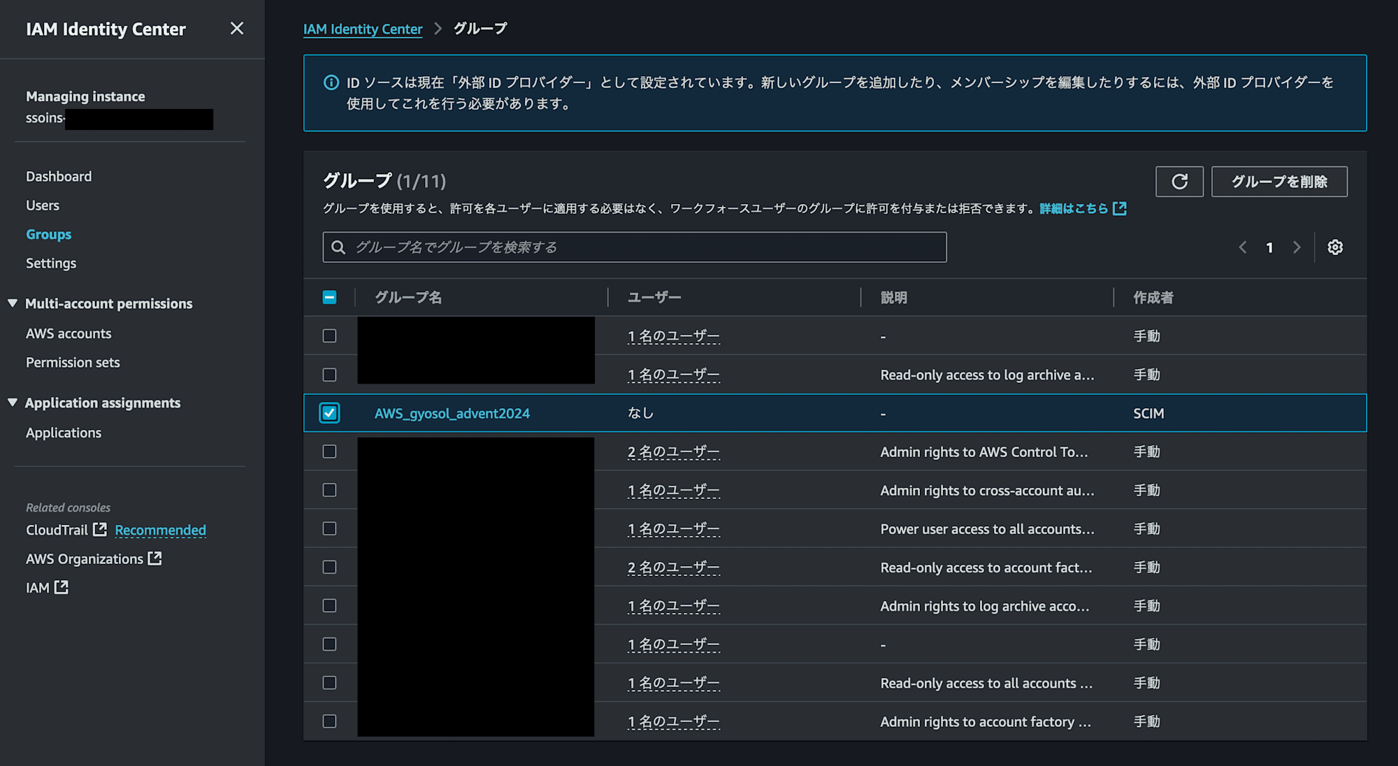Screen dimensions: 1398x766
Task: Check the row with Admin rights to AWS Control Tower
Action: coord(329,451)
